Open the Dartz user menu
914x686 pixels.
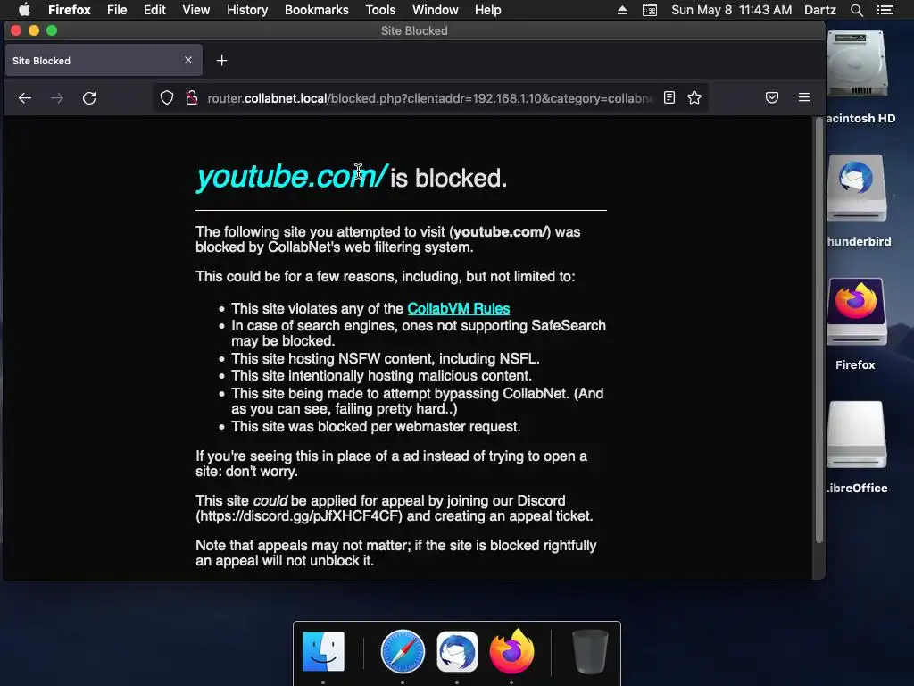pos(819,10)
